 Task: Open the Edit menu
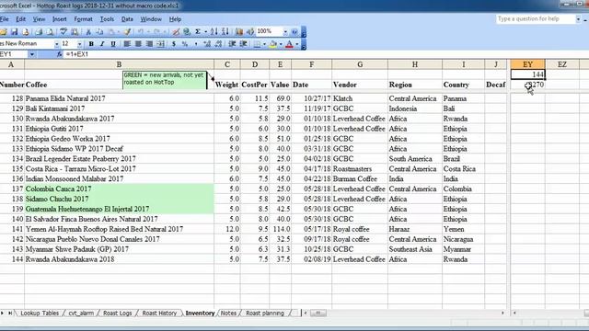20,19
